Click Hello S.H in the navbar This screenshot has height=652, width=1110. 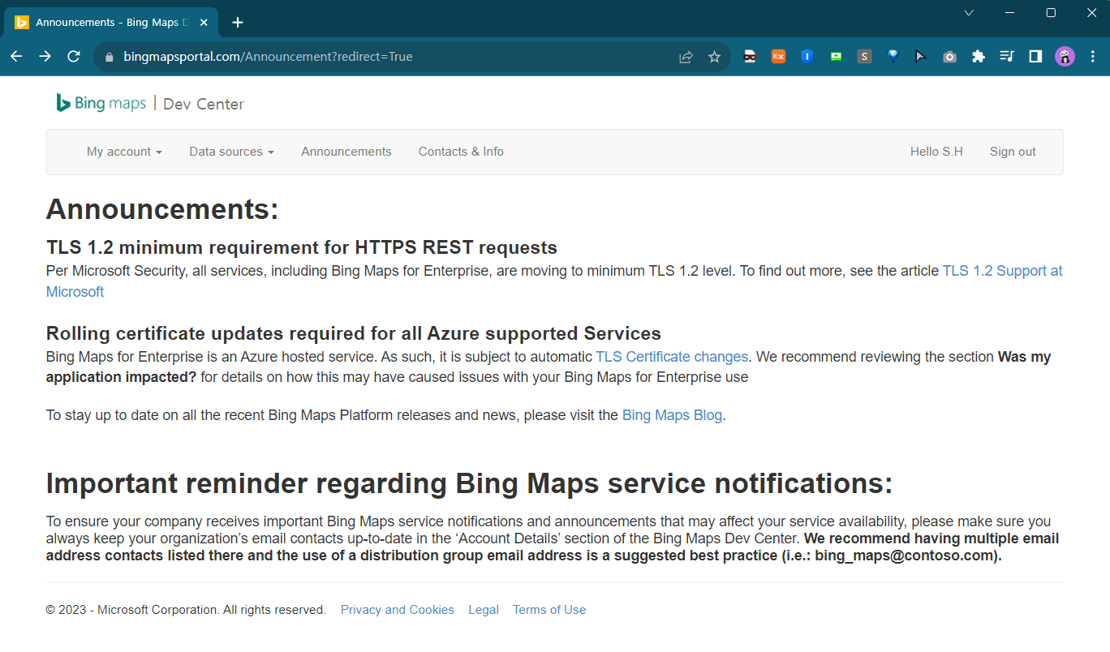936,152
